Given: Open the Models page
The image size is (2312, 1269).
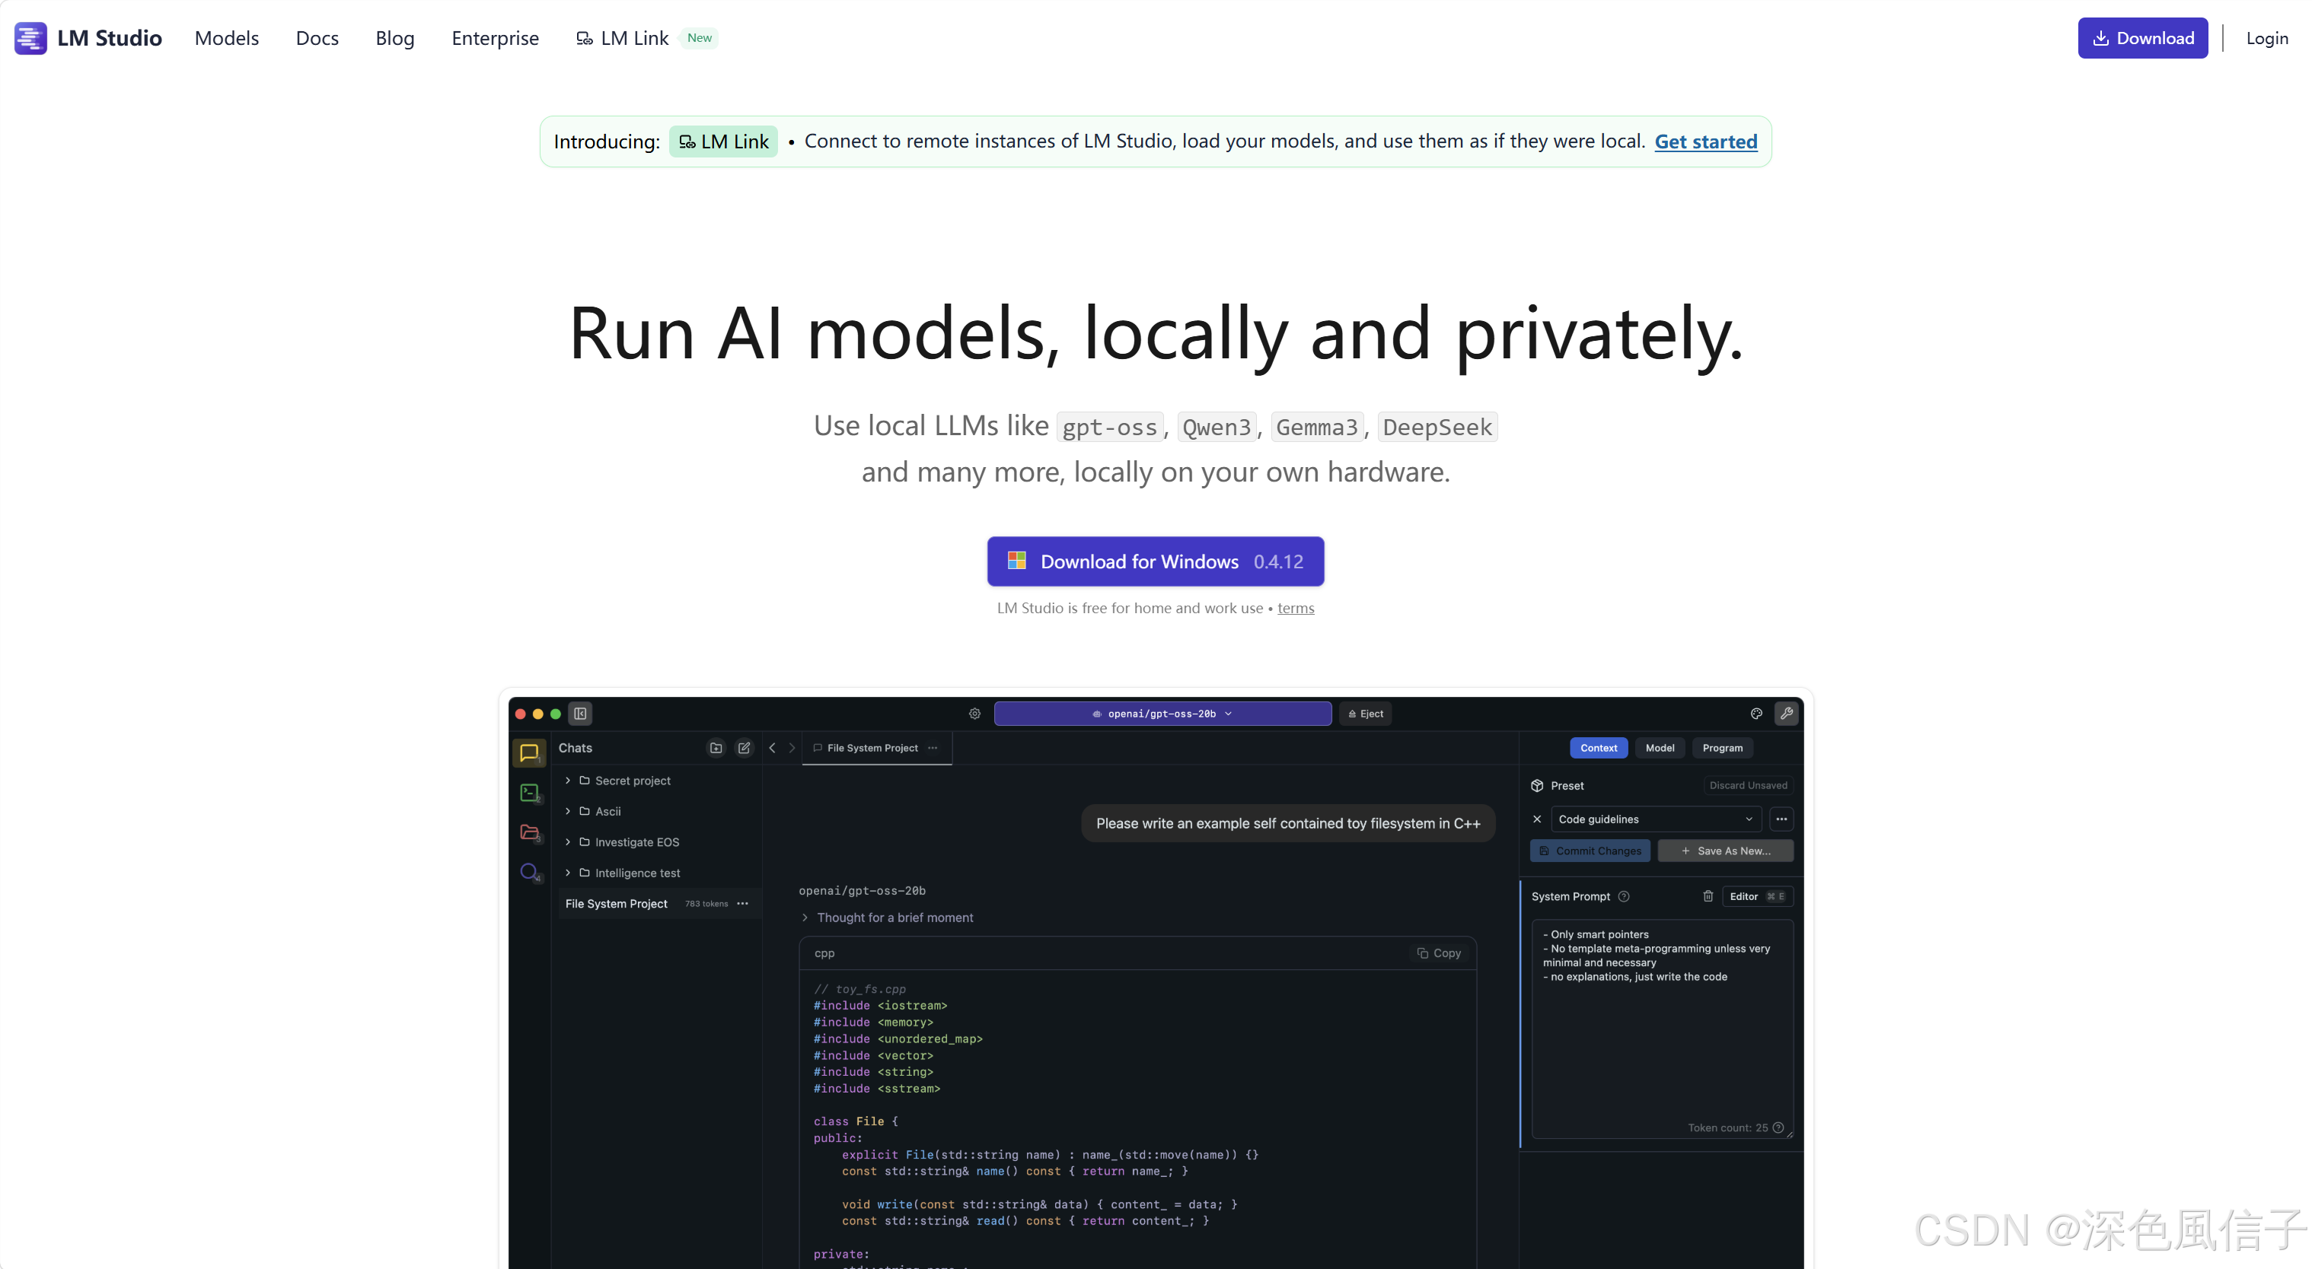Looking at the screenshot, I should click(x=226, y=38).
